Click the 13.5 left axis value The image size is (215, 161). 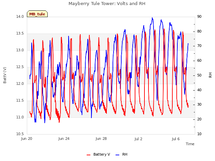click(20, 34)
